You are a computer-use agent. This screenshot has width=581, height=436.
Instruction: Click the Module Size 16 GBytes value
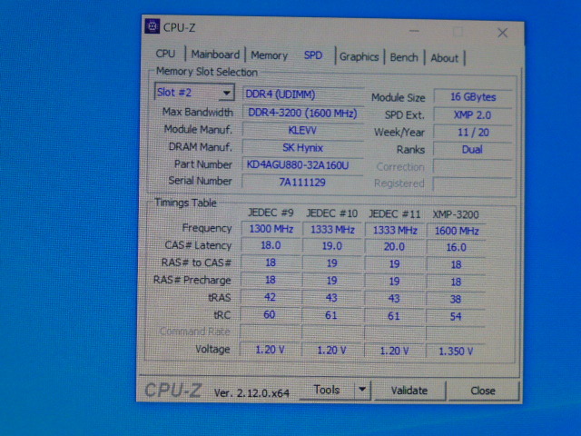point(473,97)
